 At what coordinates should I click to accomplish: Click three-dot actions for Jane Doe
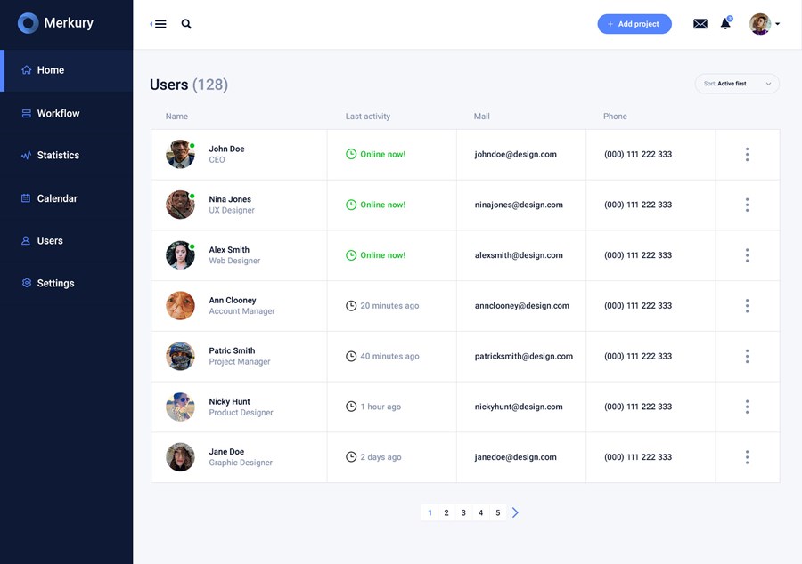pyautogui.click(x=747, y=457)
